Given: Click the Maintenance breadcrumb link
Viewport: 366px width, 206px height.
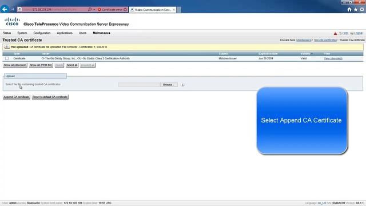Looking at the screenshot, I should (x=304, y=40).
